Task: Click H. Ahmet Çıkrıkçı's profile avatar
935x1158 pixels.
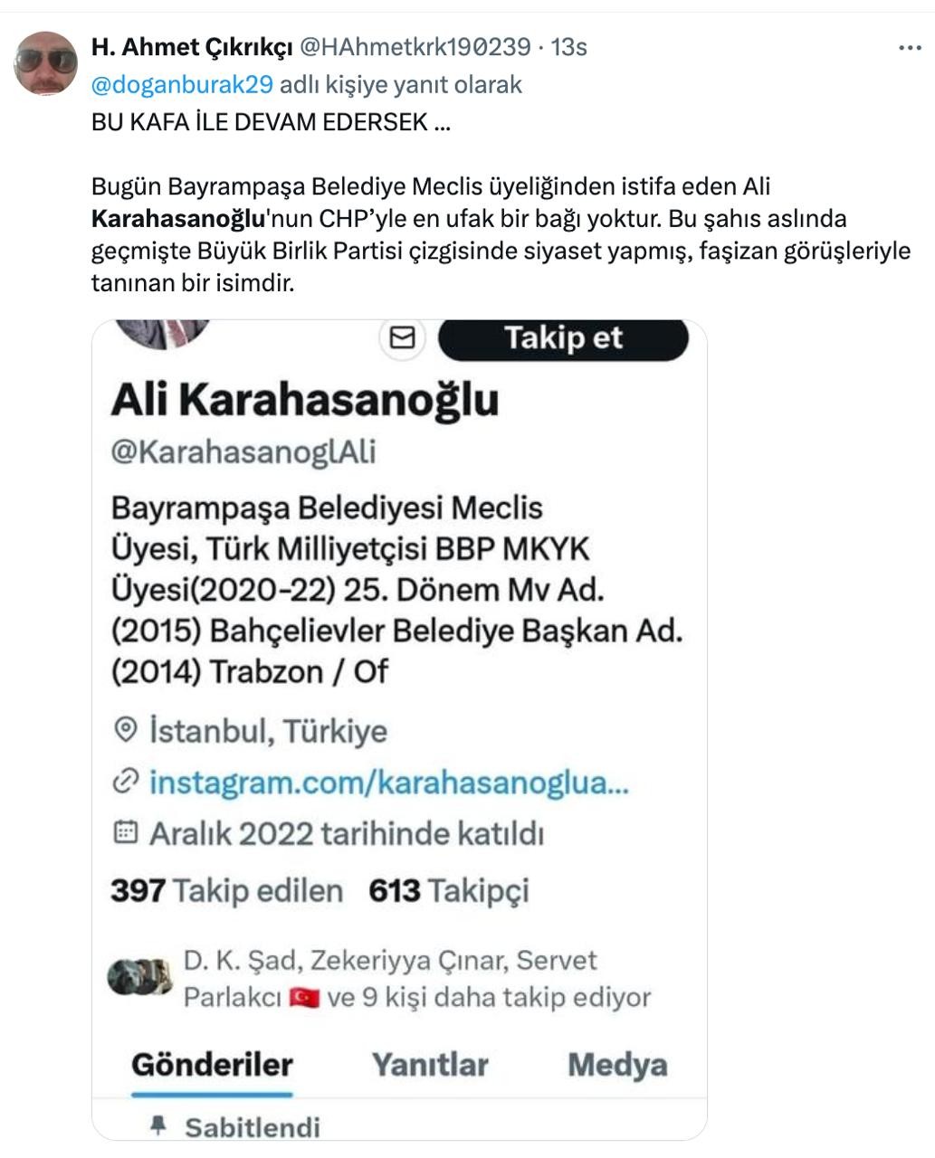Action: pos(46,63)
